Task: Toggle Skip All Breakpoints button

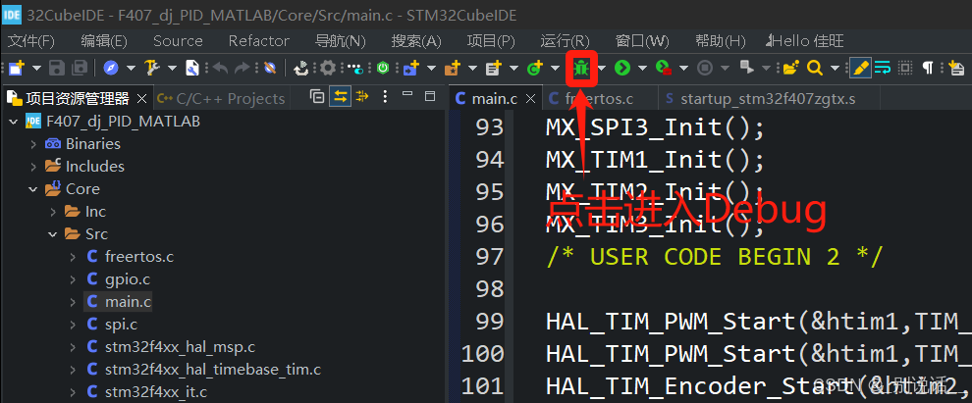Action: pos(269,68)
